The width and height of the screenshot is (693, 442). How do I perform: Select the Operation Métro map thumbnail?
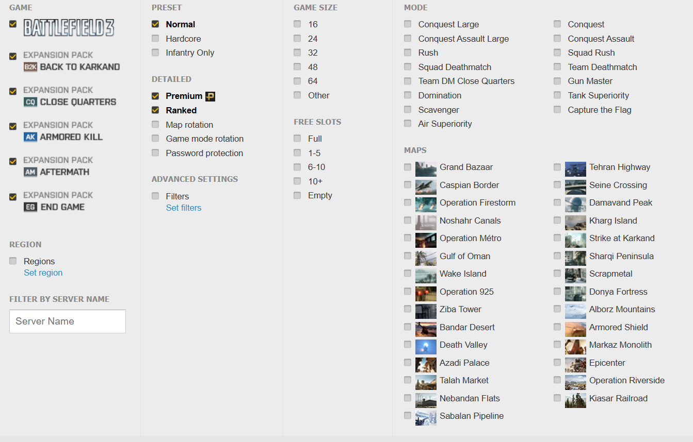[426, 241]
